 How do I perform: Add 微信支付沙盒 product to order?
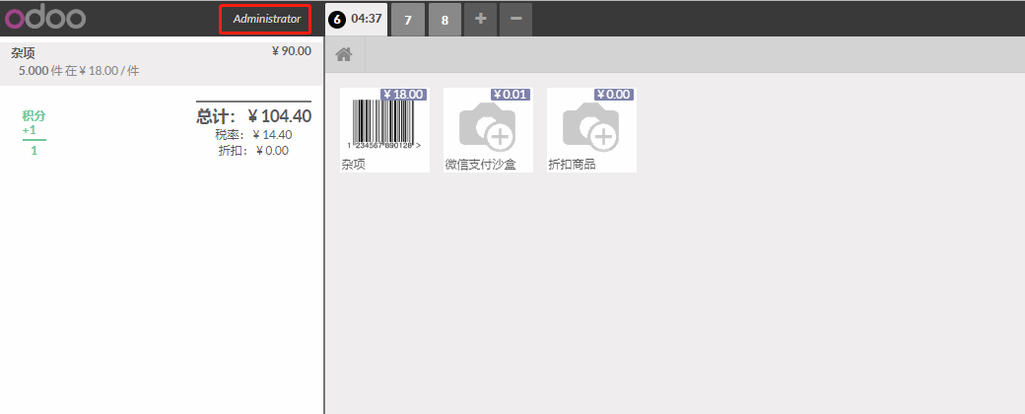pos(488,130)
